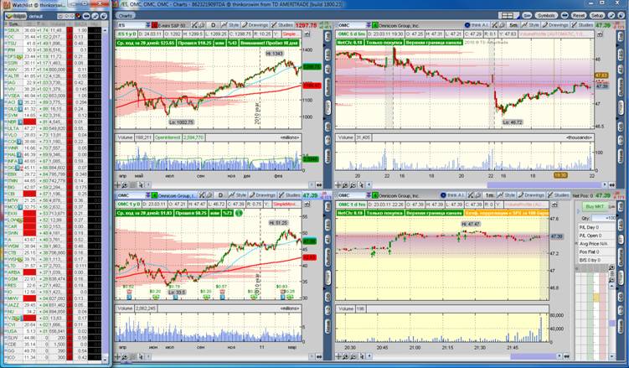Click chart settings icon beside OMC 1m header
Image resolution: width=629 pixels, height=368 pixels.
(x=554, y=205)
